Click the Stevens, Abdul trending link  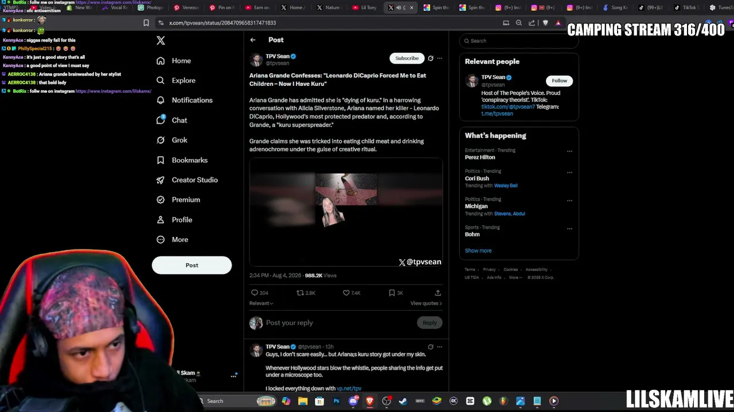coord(510,214)
